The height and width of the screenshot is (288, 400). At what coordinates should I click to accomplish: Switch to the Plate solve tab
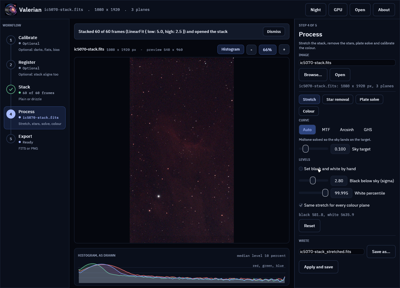[x=369, y=99]
